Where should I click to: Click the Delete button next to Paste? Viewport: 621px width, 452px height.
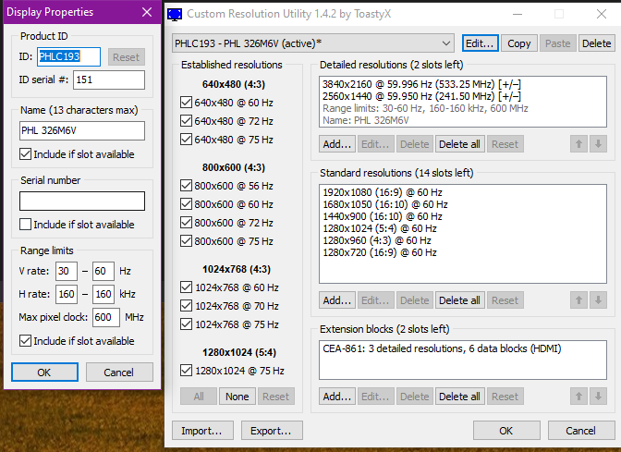pyautogui.click(x=596, y=43)
